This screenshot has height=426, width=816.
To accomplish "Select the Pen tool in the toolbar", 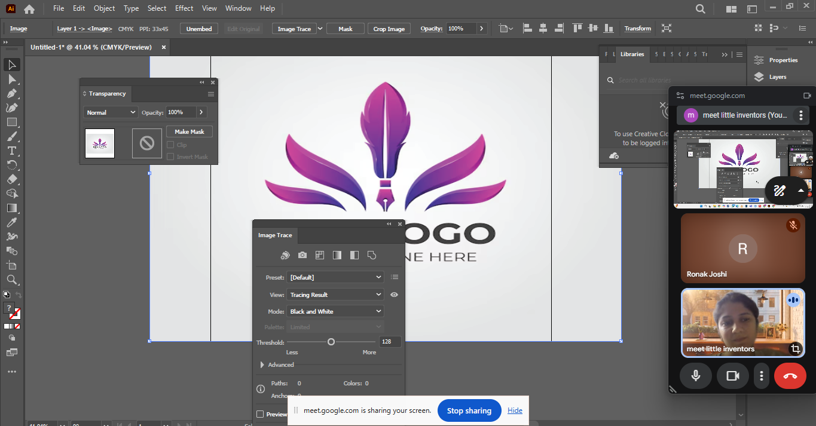I will (12, 93).
